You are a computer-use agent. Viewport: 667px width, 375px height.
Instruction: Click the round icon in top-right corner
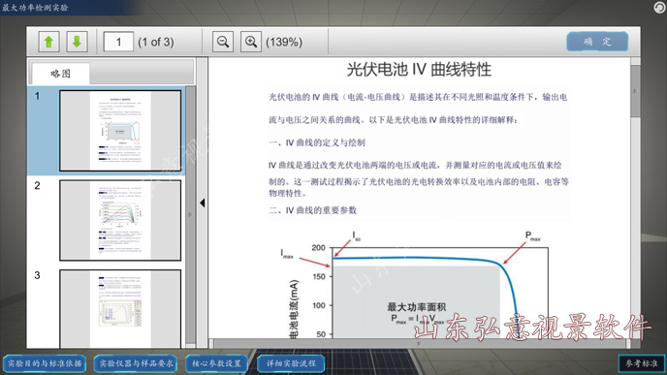pyautogui.click(x=659, y=7)
